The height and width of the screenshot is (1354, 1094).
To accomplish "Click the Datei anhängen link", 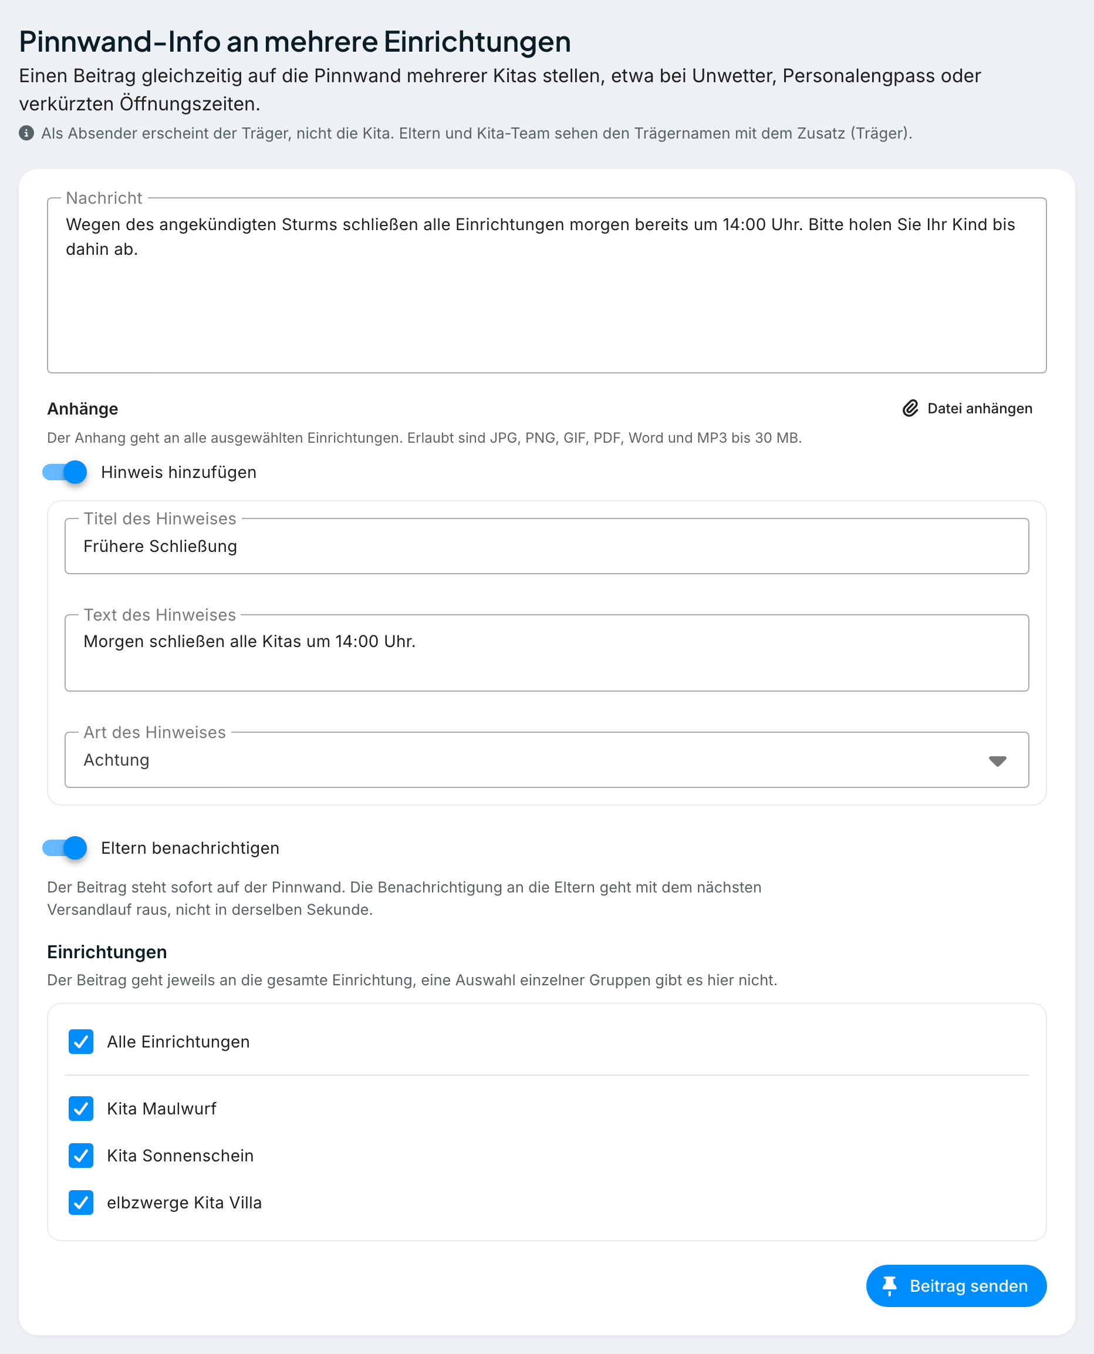I will pyautogui.click(x=967, y=409).
